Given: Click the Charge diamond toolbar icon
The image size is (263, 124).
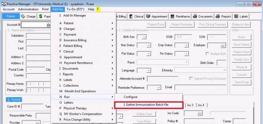Looking at the screenshot, I should click(x=23, y=16).
